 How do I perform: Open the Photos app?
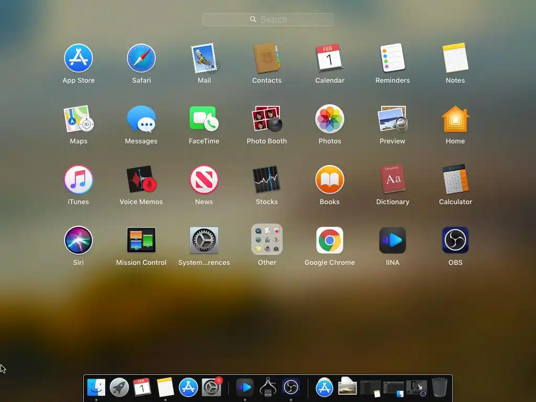(330, 119)
